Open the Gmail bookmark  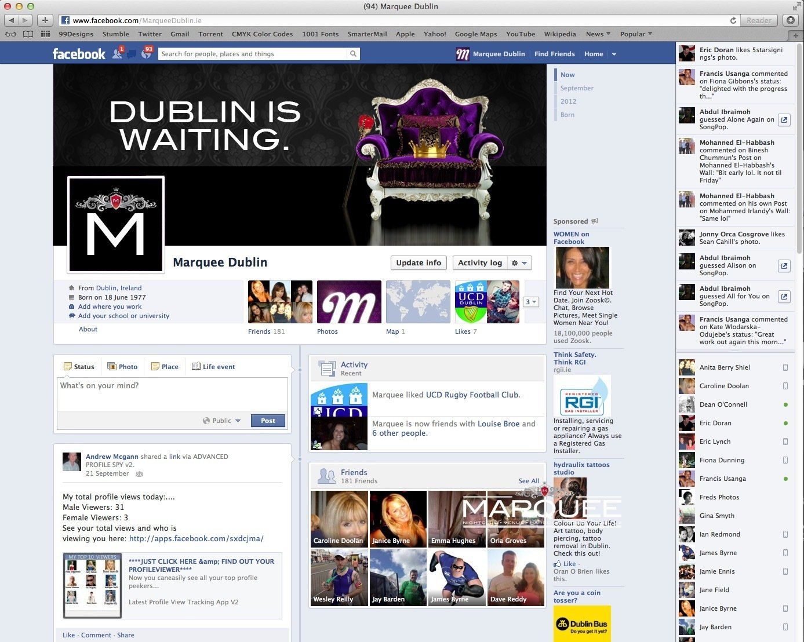click(180, 34)
